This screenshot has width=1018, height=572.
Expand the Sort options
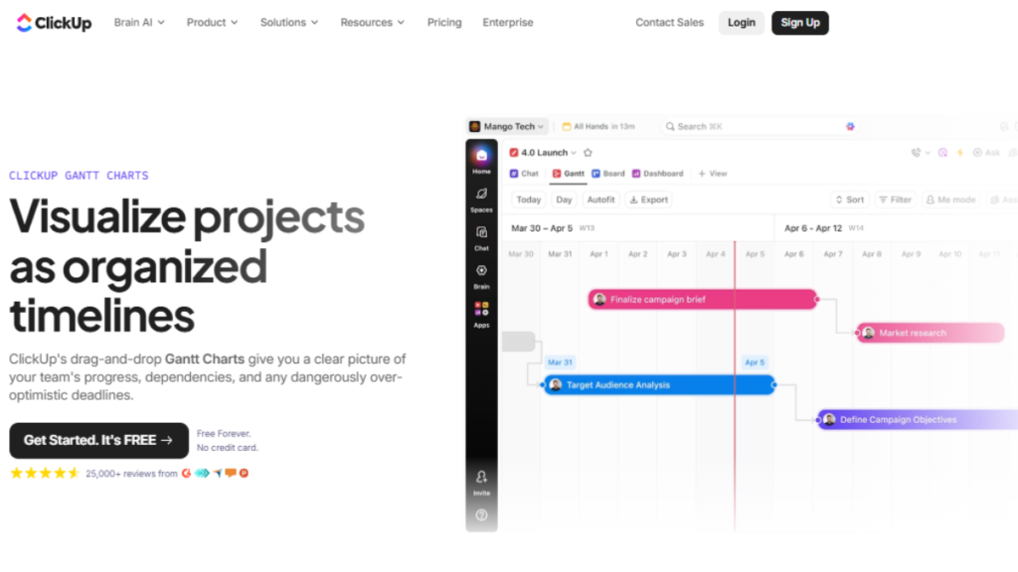pos(849,199)
